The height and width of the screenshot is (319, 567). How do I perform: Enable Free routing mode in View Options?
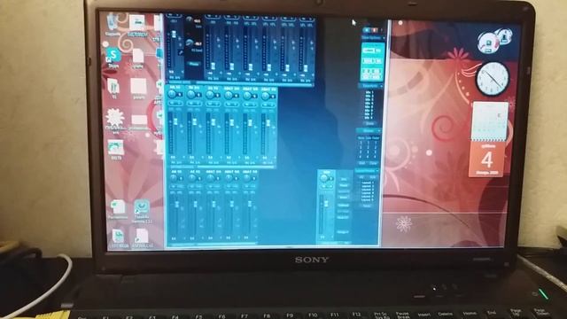[x=378, y=51]
